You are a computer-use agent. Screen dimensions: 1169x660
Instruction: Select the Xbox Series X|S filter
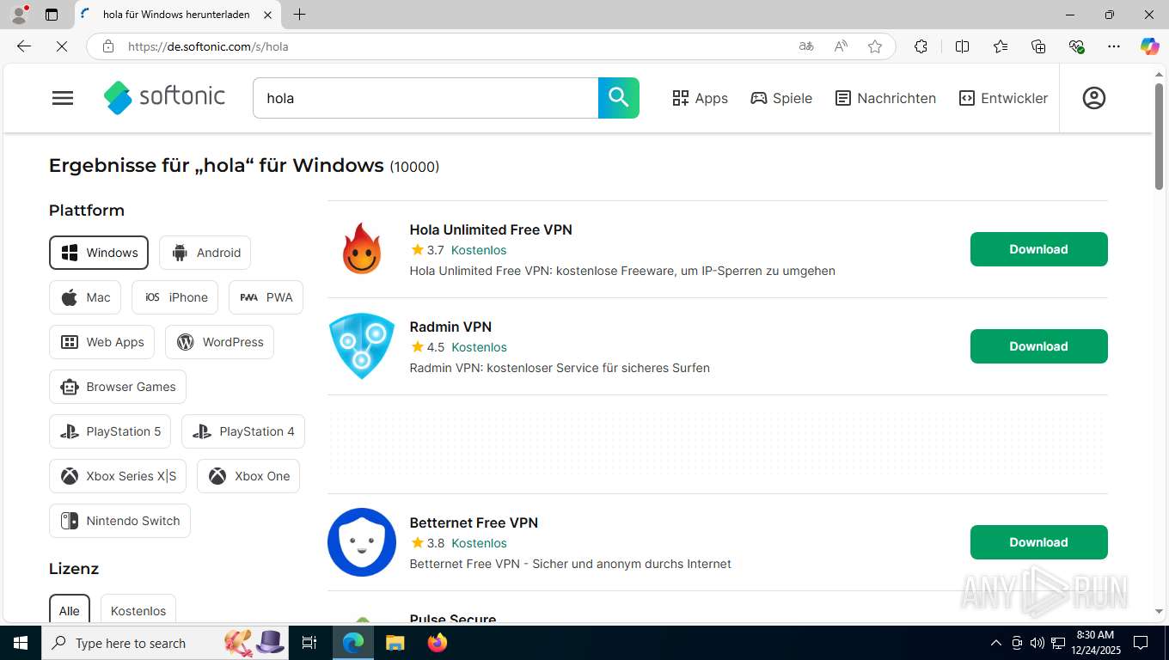click(118, 476)
